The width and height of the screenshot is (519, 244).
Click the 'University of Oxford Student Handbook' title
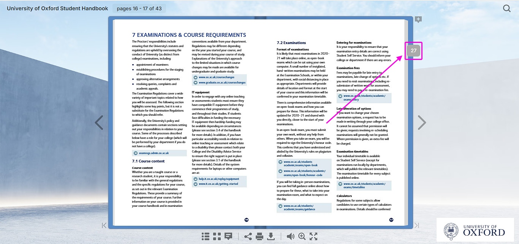click(x=57, y=8)
